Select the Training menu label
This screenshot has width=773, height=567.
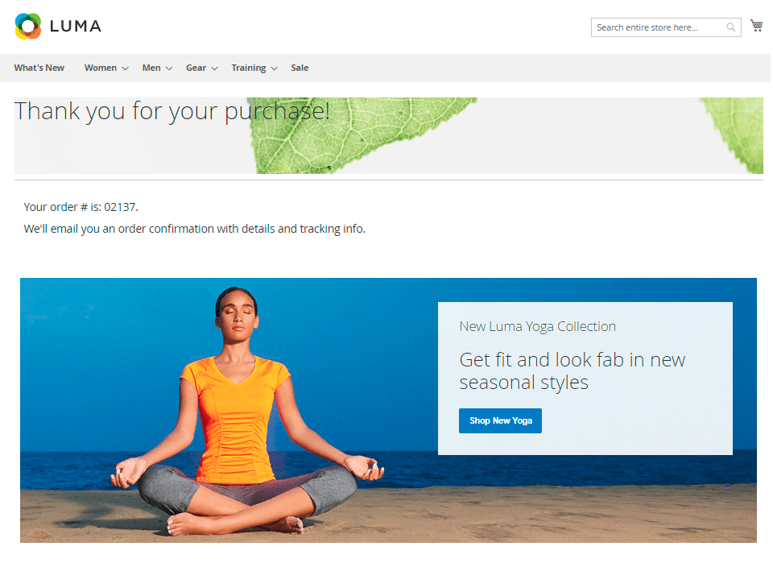tap(249, 68)
